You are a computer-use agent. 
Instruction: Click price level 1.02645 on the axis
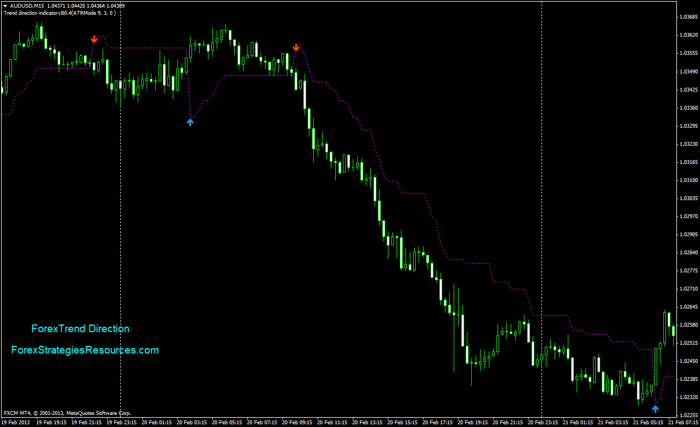[688, 306]
